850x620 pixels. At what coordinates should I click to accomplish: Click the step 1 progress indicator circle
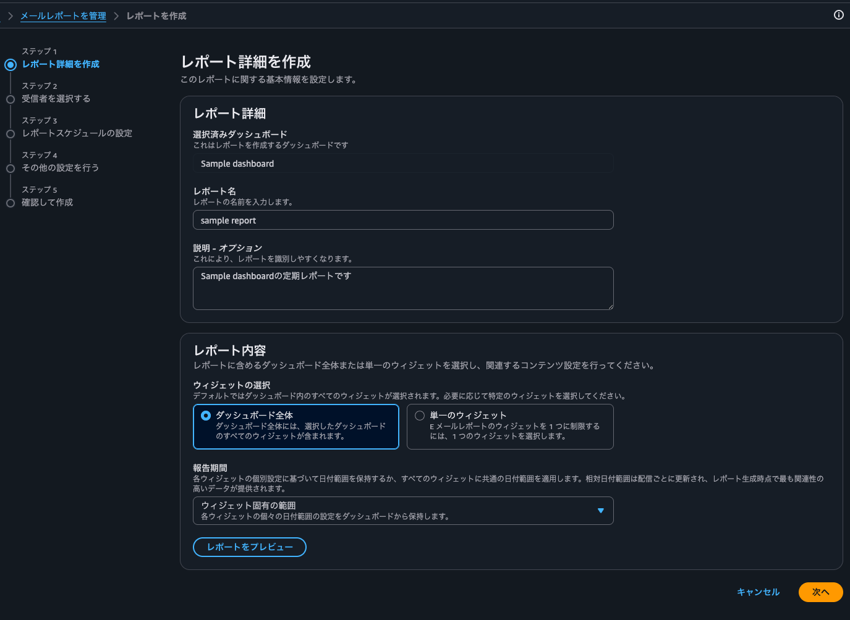click(10, 64)
